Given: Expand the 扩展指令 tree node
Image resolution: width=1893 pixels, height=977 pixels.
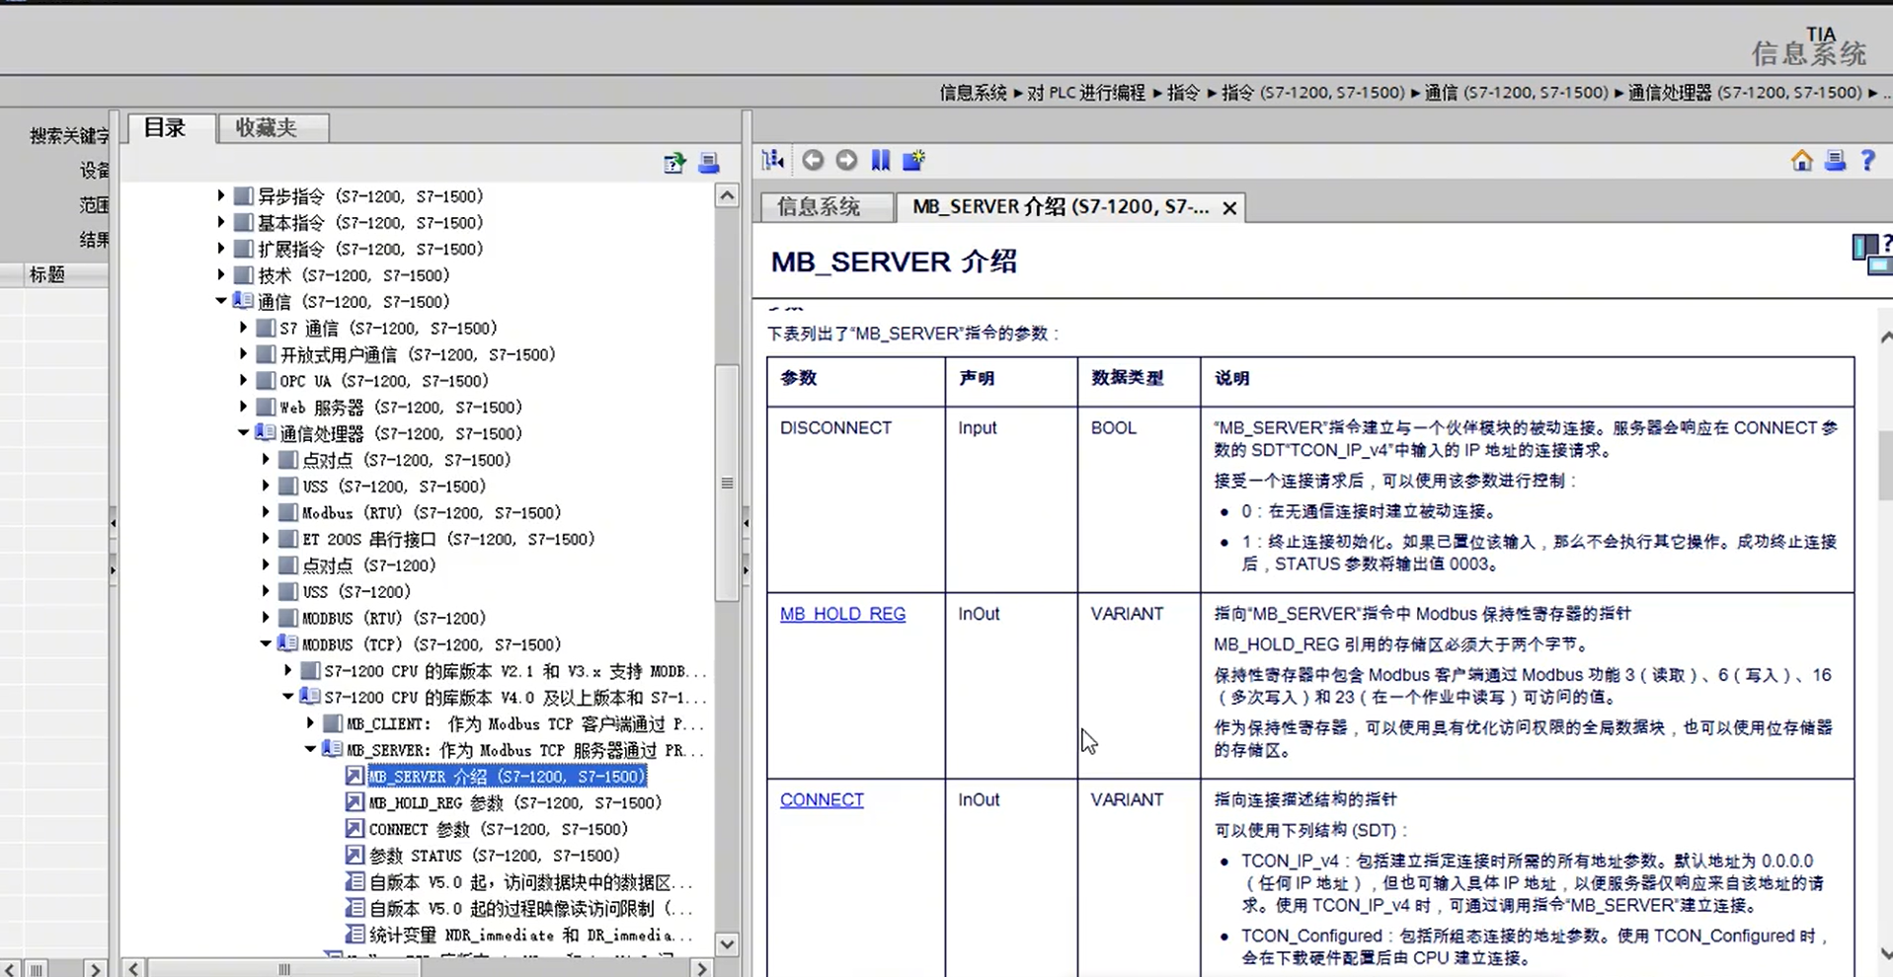Looking at the screenshot, I should 221,249.
